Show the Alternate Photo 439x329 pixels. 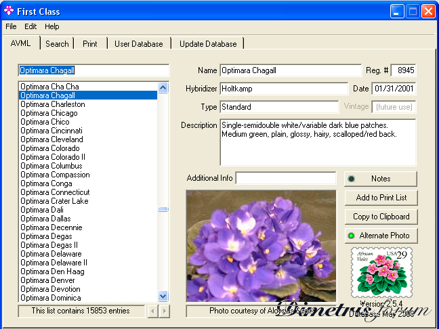[380, 236]
